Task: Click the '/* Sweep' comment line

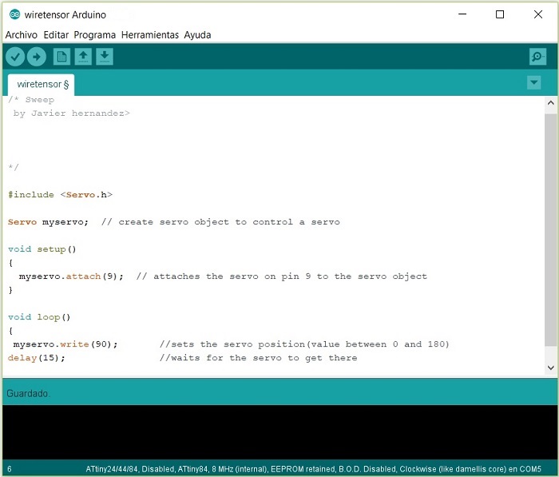Action: 31,100
